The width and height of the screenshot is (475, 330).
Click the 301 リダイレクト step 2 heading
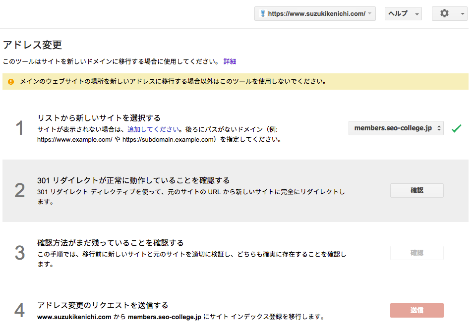(133, 180)
